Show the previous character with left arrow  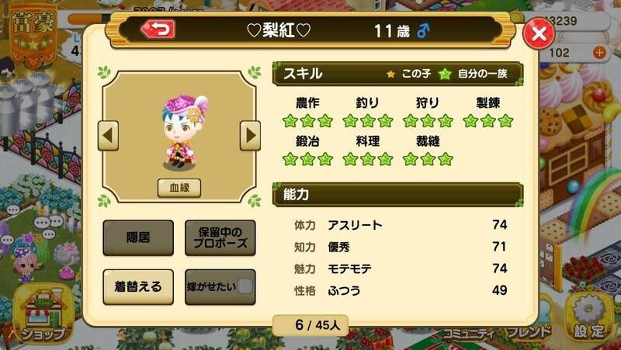(108, 136)
